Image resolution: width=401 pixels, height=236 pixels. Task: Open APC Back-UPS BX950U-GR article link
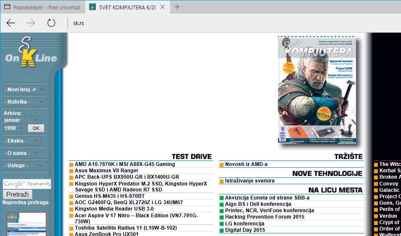click(x=127, y=177)
